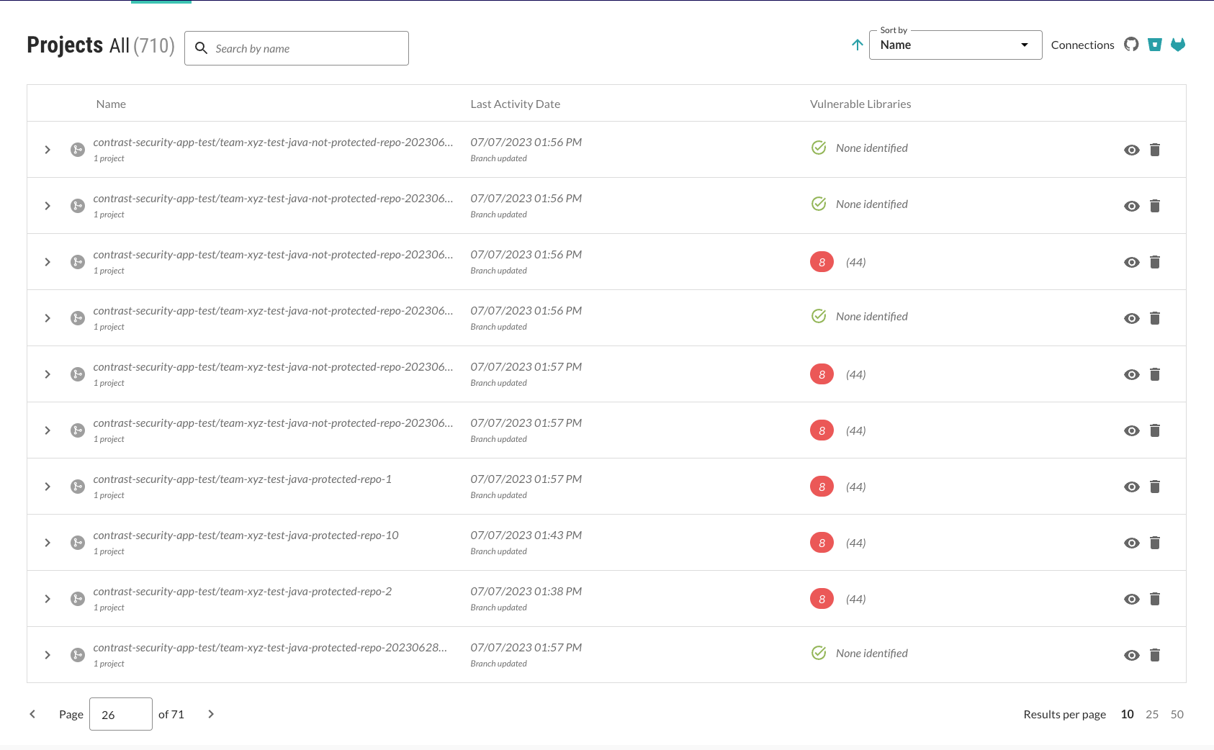1214x750 pixels.
Task: Click the magnifier icon in the search box
Action: point(202,48)
